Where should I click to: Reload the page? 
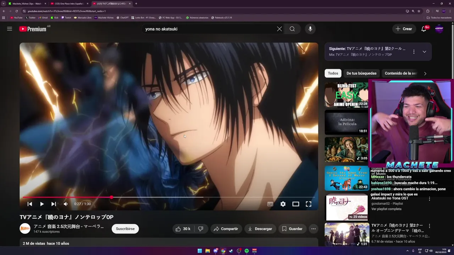[x=16, y=11]
